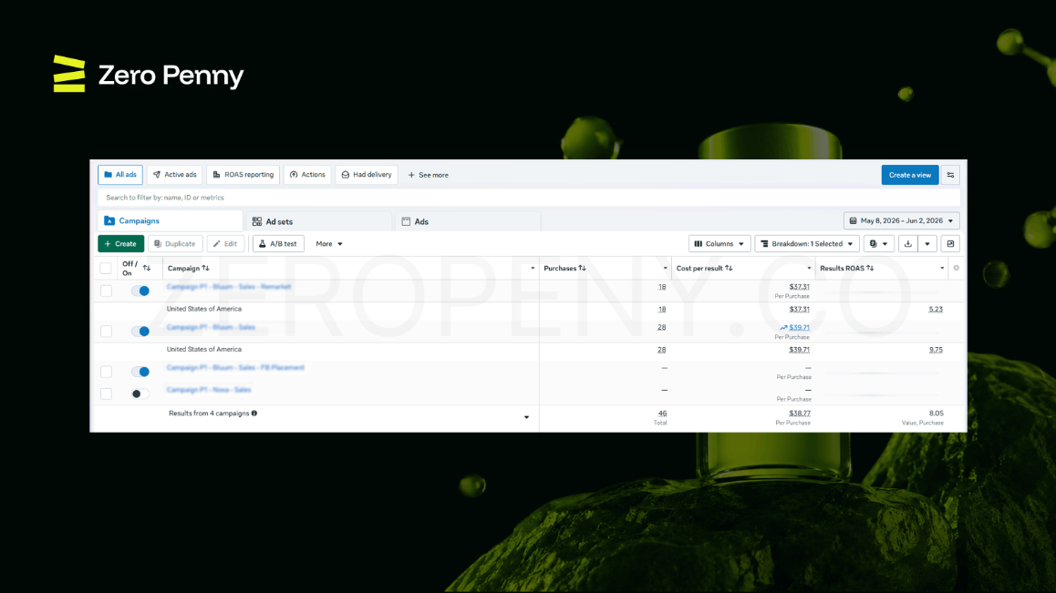Open the More dropdown menu
This screenshot has width=1056, height=593.
329,243
